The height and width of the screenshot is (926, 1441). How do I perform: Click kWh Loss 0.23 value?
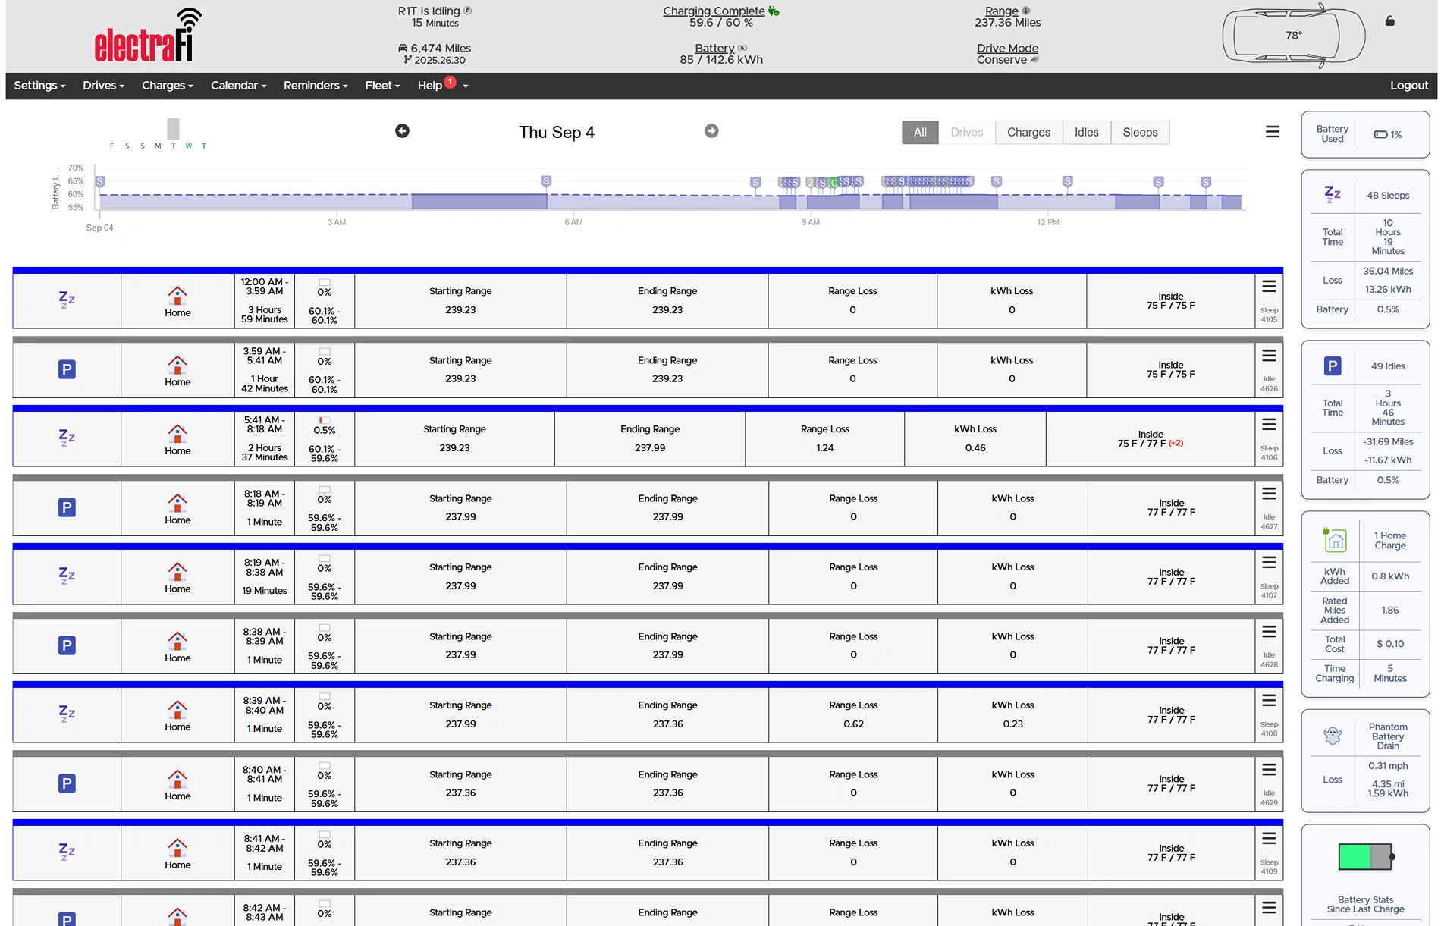coord(1013,724)
